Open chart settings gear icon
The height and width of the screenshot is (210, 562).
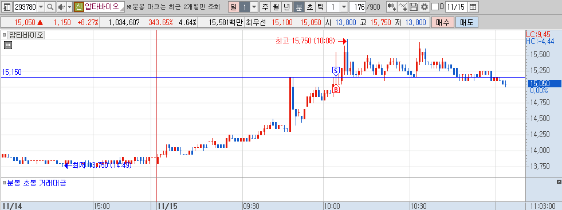pos(425,7)
